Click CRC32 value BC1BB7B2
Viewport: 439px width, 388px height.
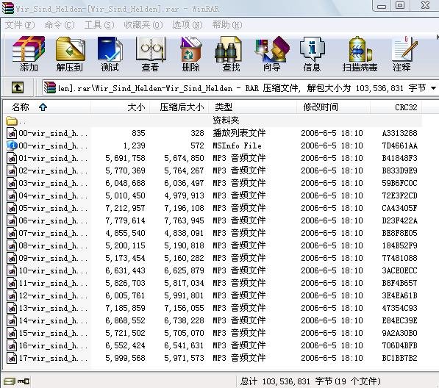coord(399,359)
